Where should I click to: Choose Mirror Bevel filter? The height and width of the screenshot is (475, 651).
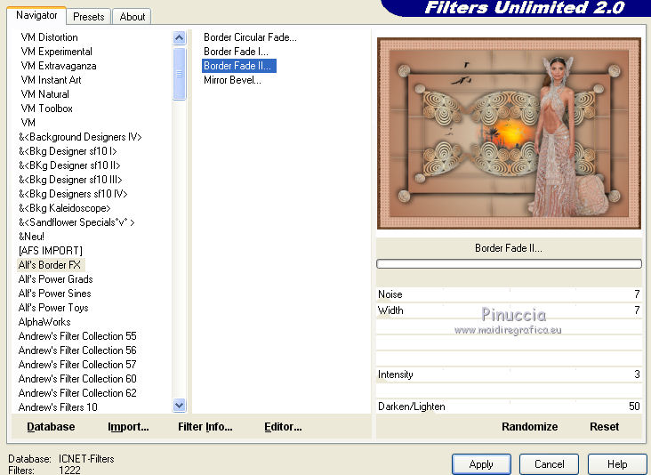(232, 80)
